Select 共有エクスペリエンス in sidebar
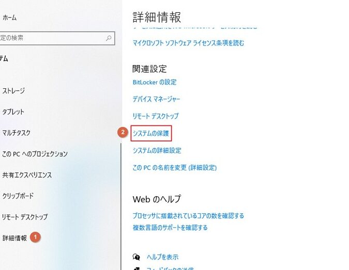 click(27, 175)
